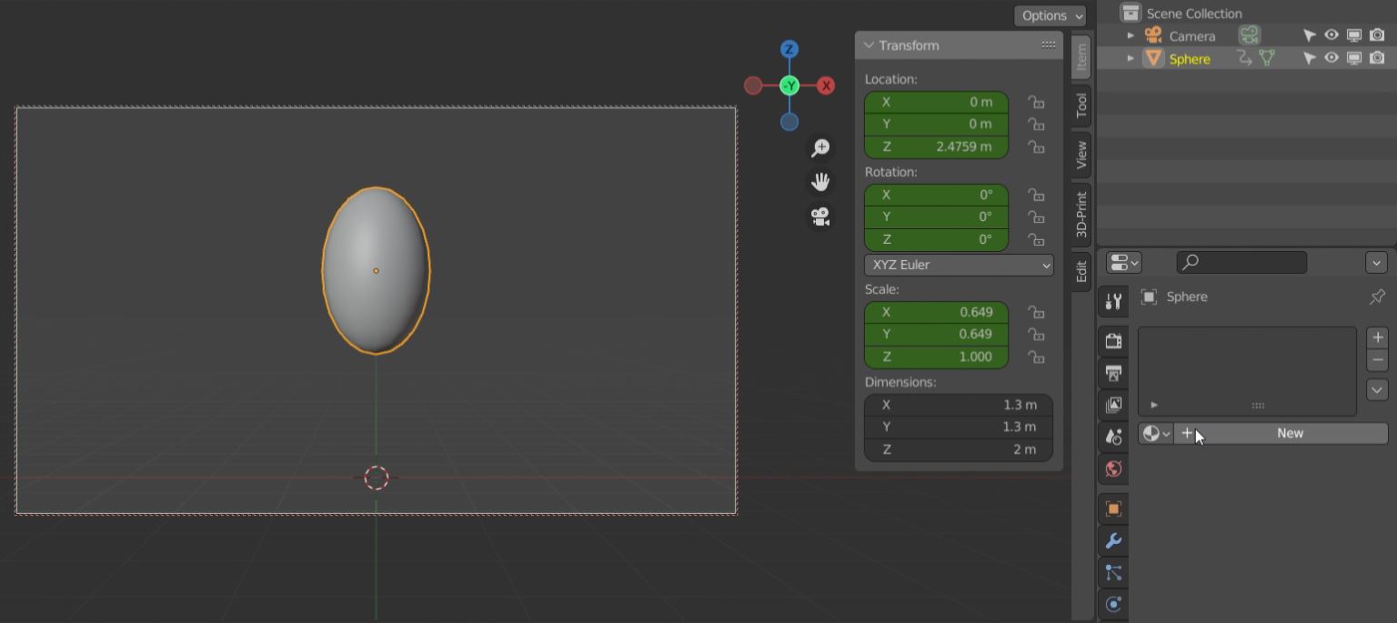The width and height of the screenshot is (1397, 623).
Task: Select the active Tool properties tab
Action: (x=1113, y=301)
